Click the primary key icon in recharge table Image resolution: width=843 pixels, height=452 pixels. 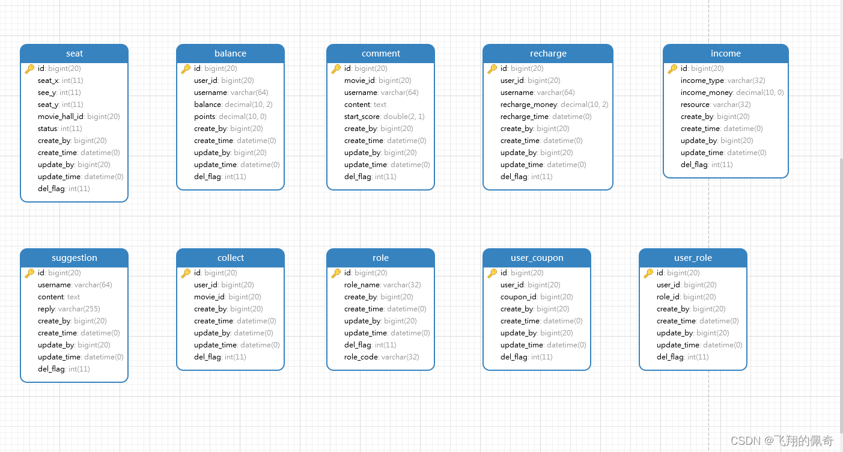pos(493,69)
